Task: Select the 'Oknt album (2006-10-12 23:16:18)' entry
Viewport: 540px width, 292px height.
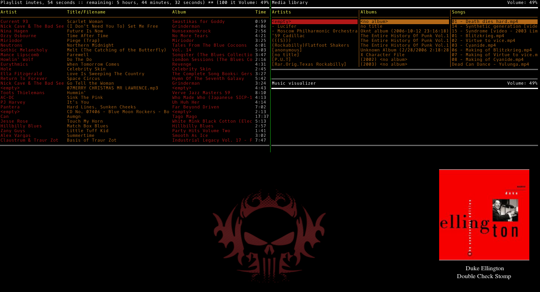Action: (405, 31)
